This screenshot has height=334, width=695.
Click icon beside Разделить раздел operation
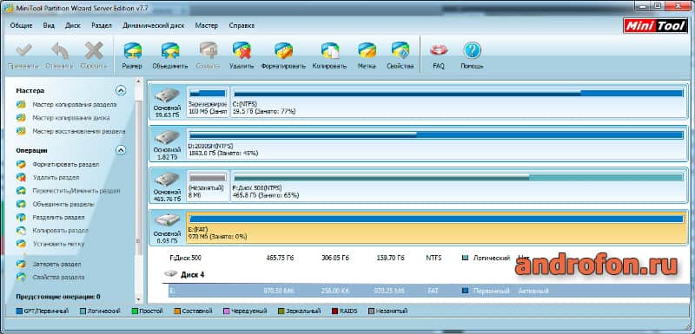[x=21, y=217]
